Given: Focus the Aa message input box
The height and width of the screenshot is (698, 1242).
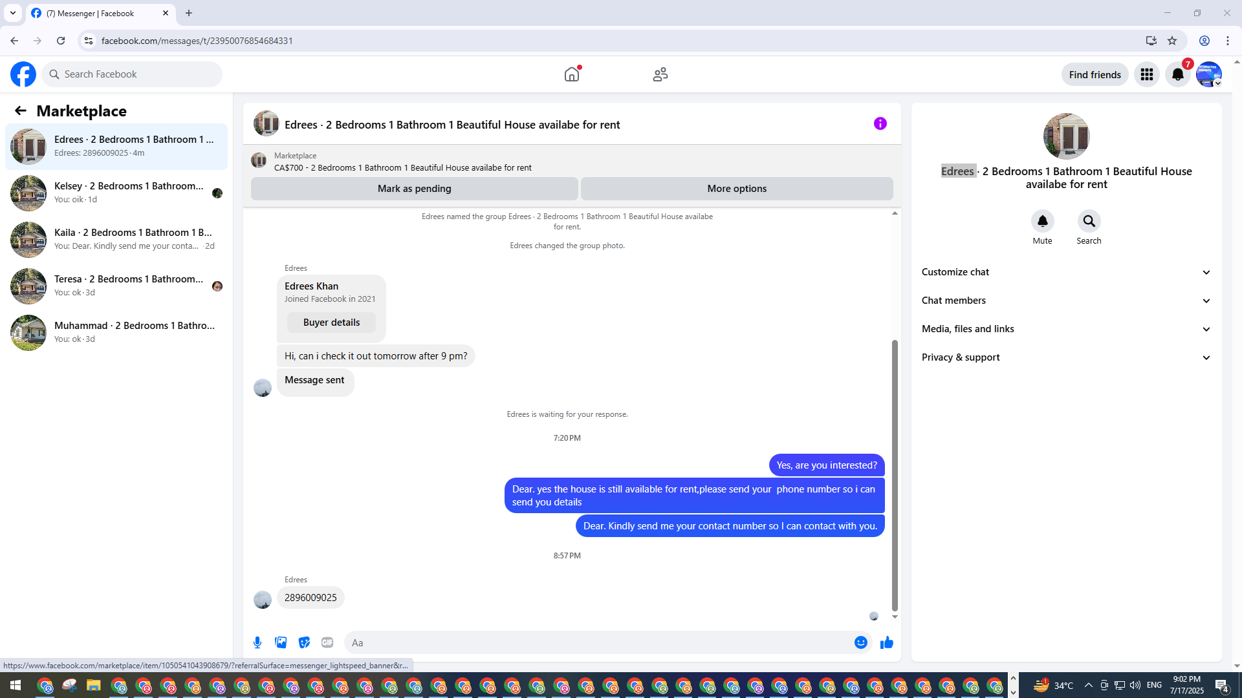Looking at the screenshot, I should pyautogui.click(x=599, y=642).
